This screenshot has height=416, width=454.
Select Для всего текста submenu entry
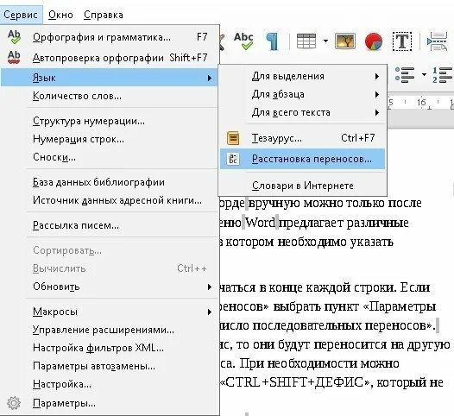pyautogui.click(x=303, y=112)
